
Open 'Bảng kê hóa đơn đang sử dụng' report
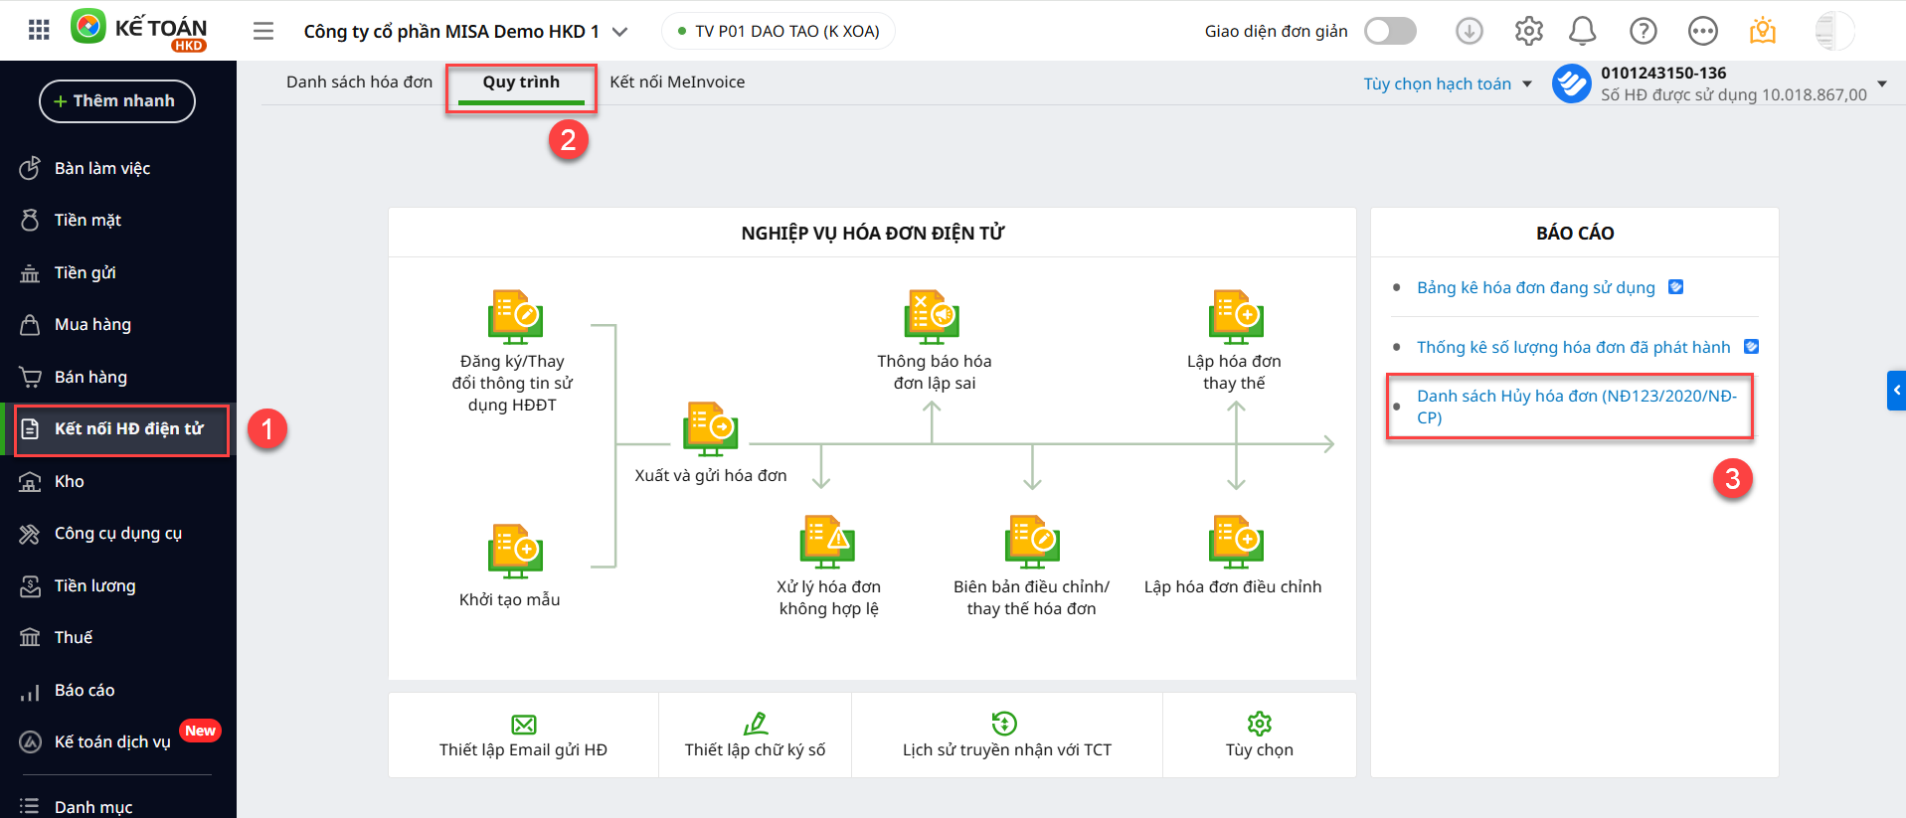point(1535,288)
